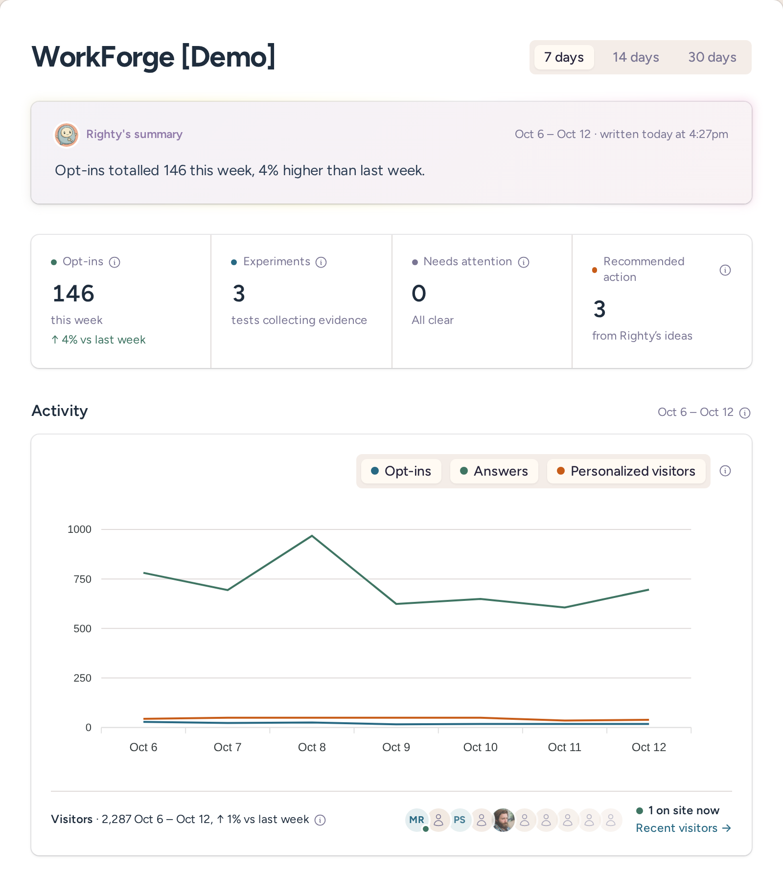Toggle the Personalized visitors series

pyautogui.click(x=626, y=471)
